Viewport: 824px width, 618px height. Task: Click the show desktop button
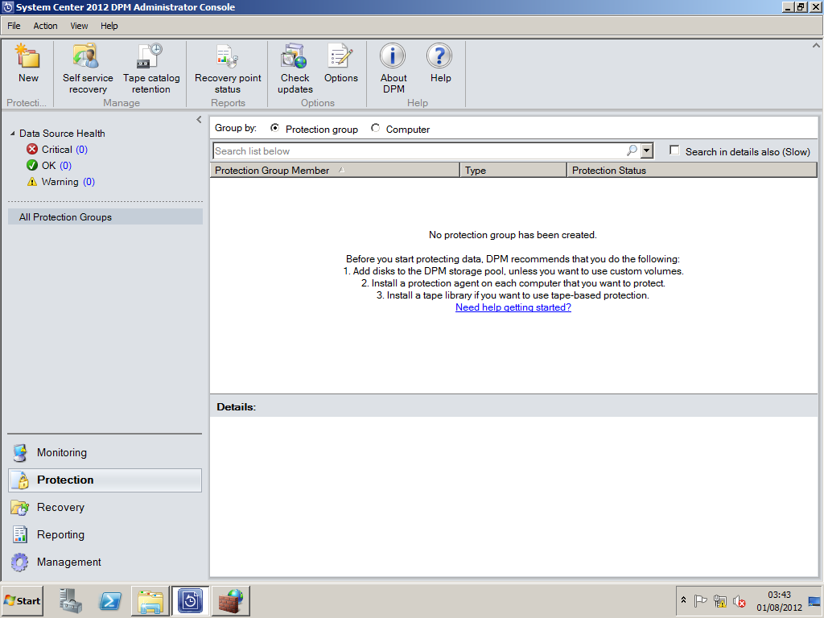[x=814, y=600]
